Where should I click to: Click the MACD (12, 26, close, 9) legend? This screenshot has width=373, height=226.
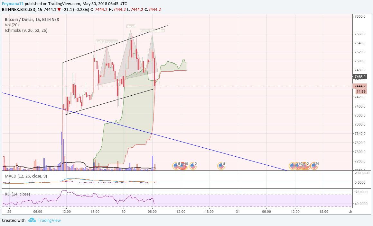coord(26,176)
